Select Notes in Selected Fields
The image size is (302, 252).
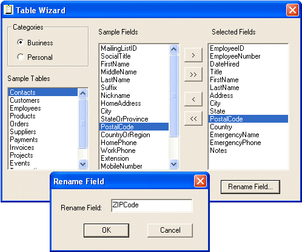point(249,150)
